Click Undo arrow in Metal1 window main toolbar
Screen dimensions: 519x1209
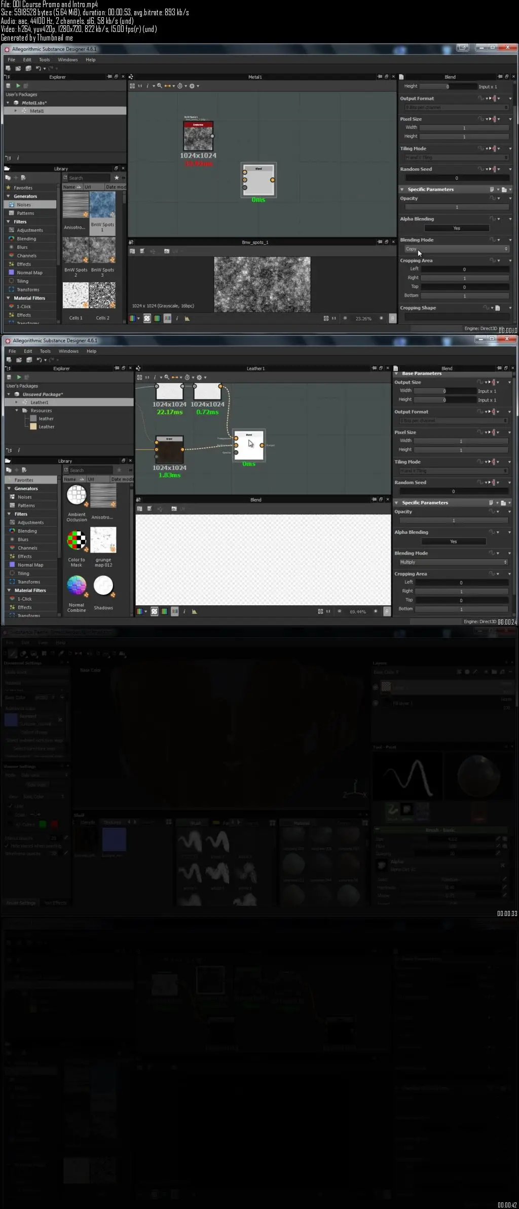point(38,68)
